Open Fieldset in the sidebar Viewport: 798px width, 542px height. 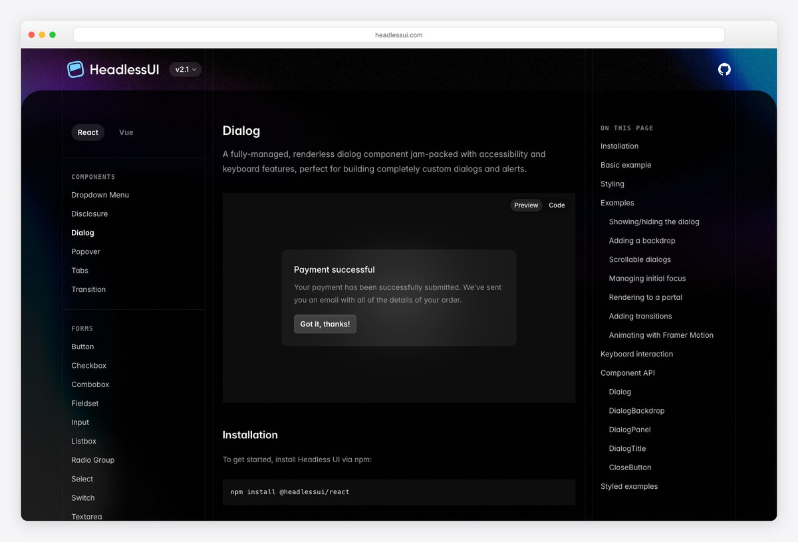[x=85, y=404]
